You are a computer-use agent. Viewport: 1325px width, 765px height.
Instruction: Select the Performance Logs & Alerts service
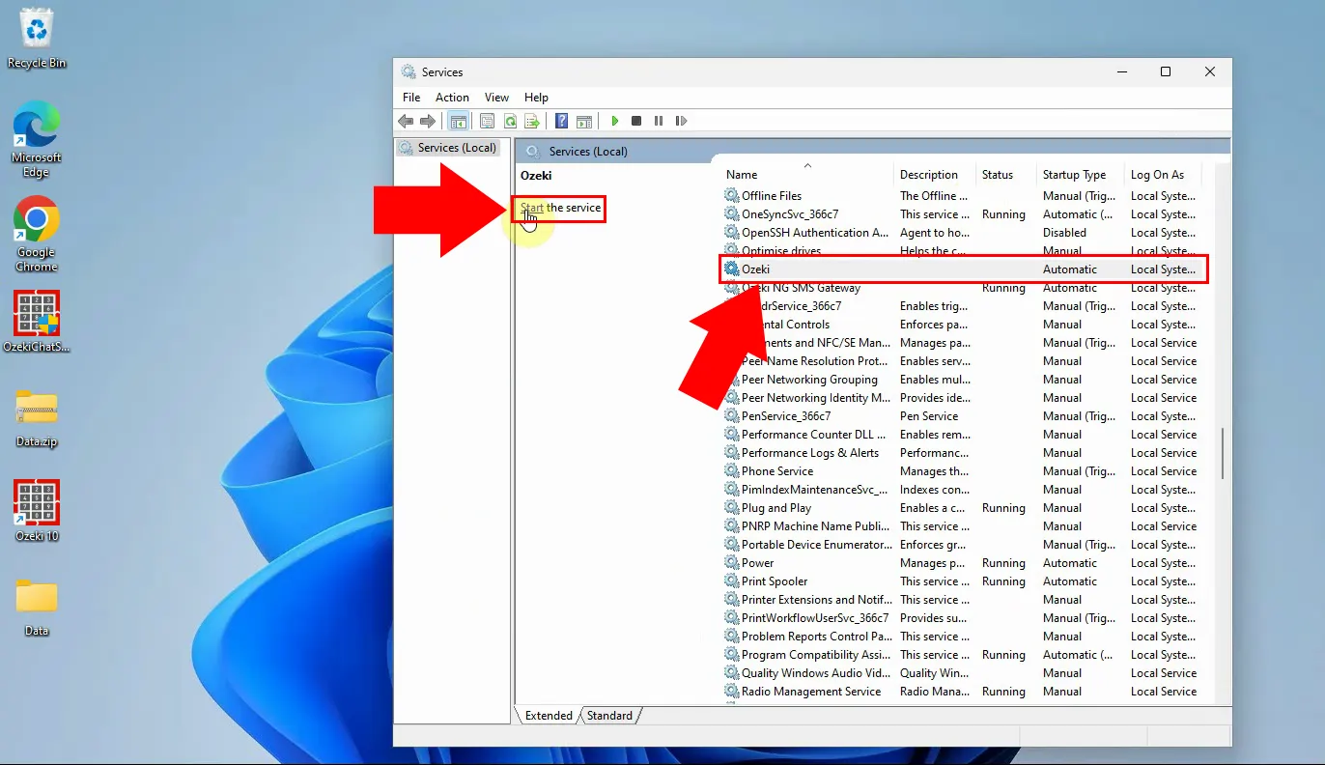(x=810, y=453)
